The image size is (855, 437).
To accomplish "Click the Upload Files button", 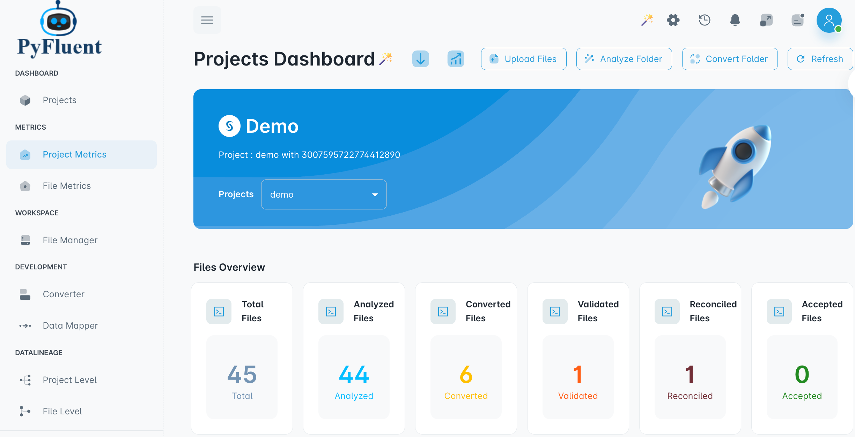I will 524,59.
